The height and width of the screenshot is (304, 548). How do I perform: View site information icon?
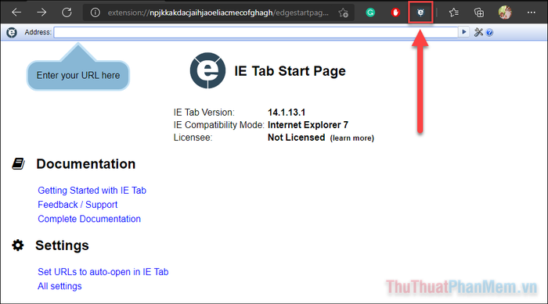tap(95, 13)
